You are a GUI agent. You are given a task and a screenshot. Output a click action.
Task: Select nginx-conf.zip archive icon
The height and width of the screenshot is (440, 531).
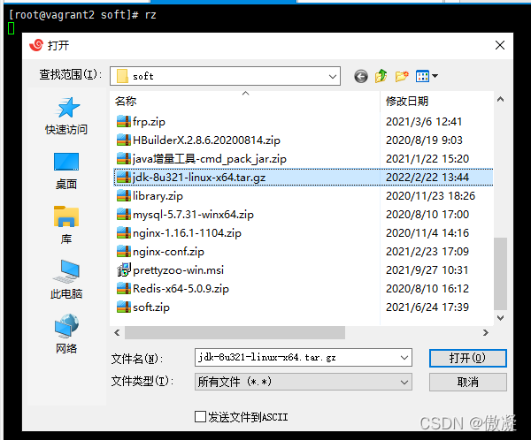[x=124, y=252]
